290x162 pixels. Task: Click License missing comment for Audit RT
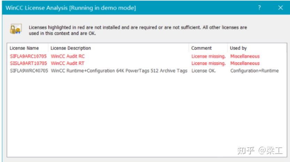(x=208, y=63)
